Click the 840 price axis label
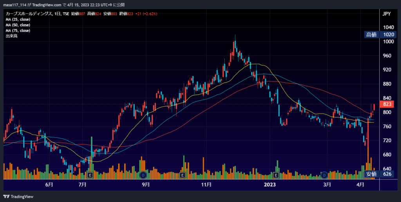This screenshot has width=401, height=202. (388, 98)
